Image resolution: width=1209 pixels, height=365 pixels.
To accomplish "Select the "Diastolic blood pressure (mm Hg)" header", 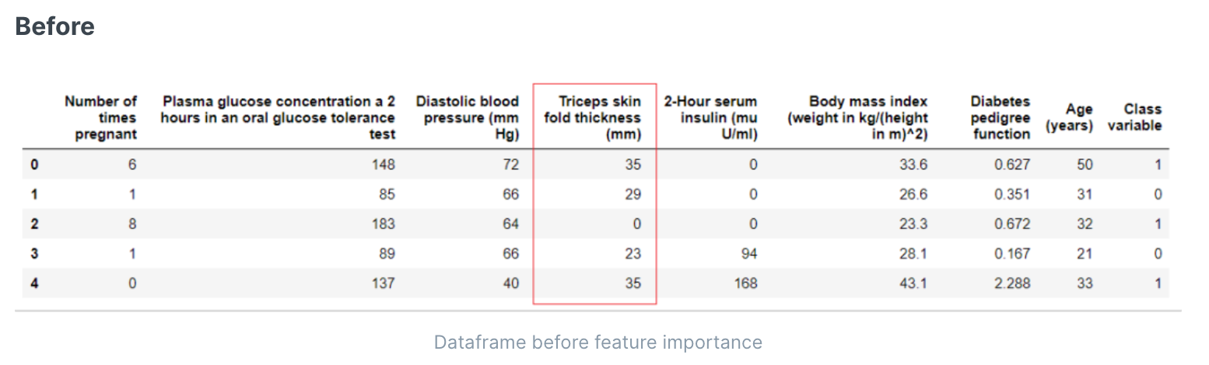I will [468, 118].
